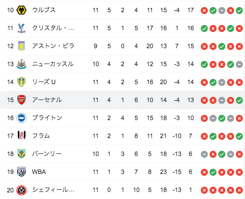Select the West Brom Albion crest

pos(21,172)
